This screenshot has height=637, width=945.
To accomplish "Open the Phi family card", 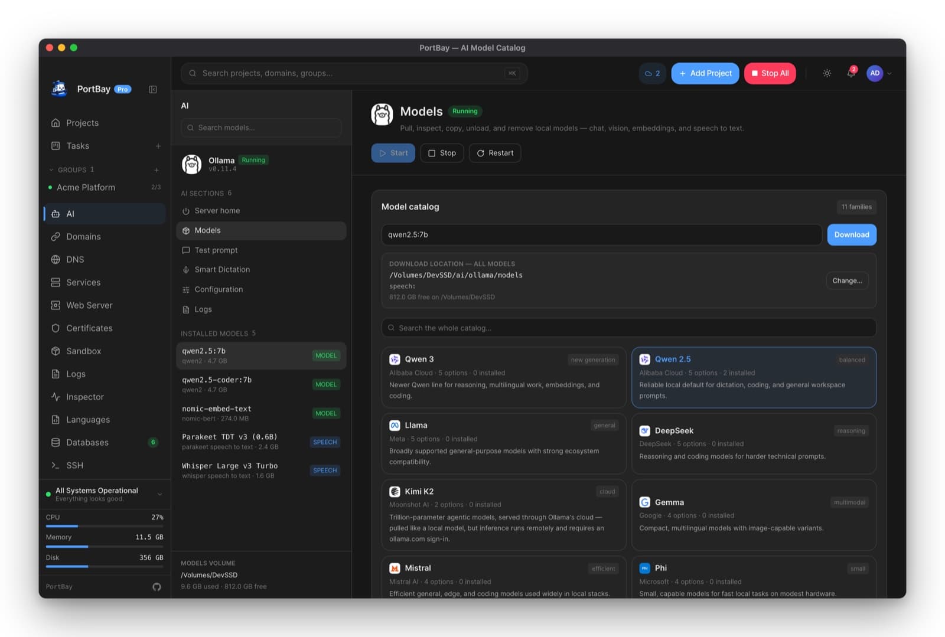I will click(x=754, y=577).
